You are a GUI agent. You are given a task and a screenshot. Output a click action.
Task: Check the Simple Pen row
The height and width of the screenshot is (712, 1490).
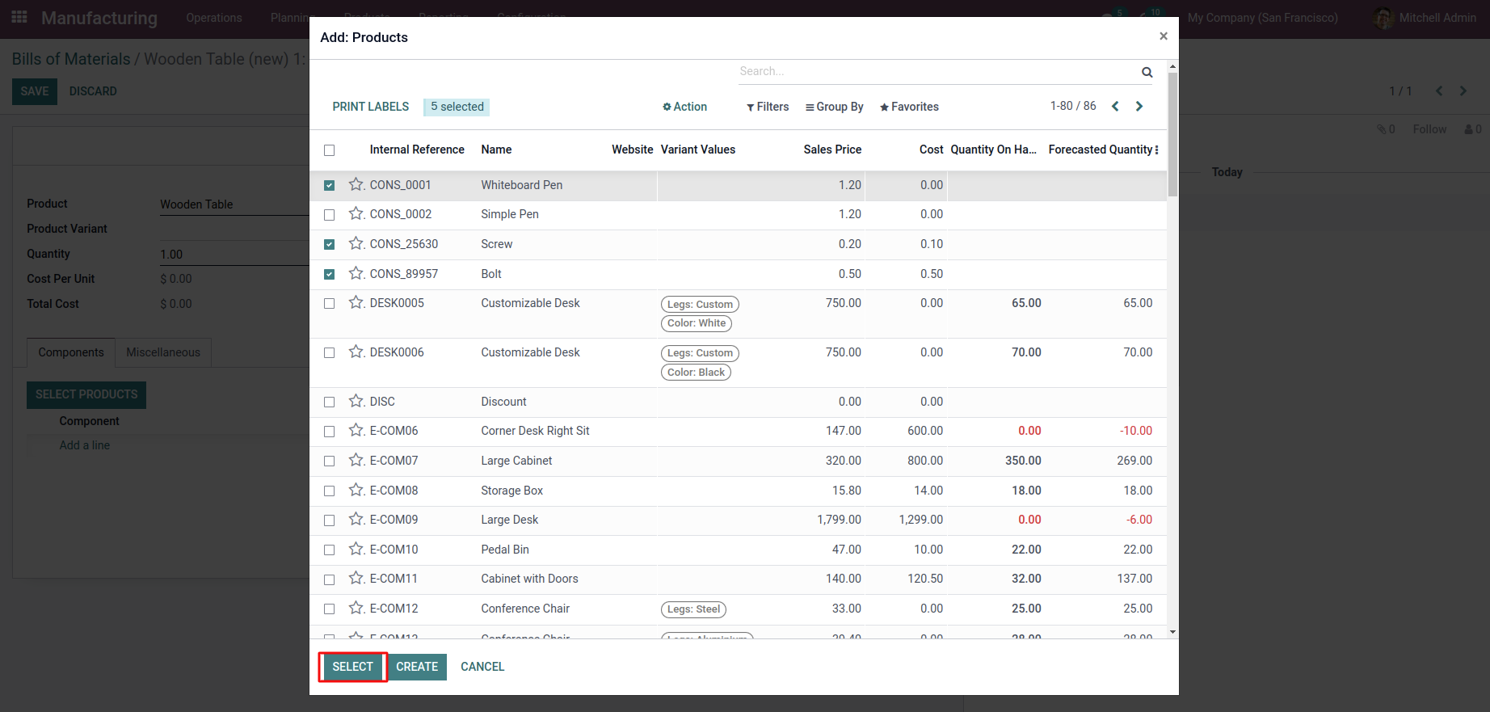pyautogui.click(x=329, y=215)
